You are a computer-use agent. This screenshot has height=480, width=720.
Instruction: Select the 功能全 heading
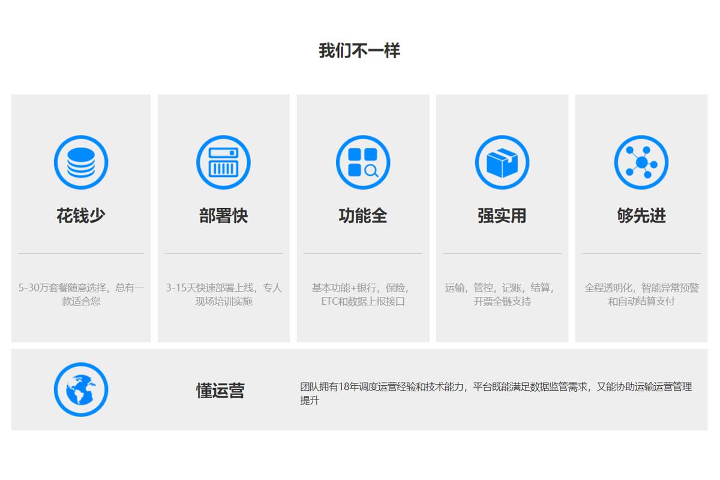click(363, 215)
